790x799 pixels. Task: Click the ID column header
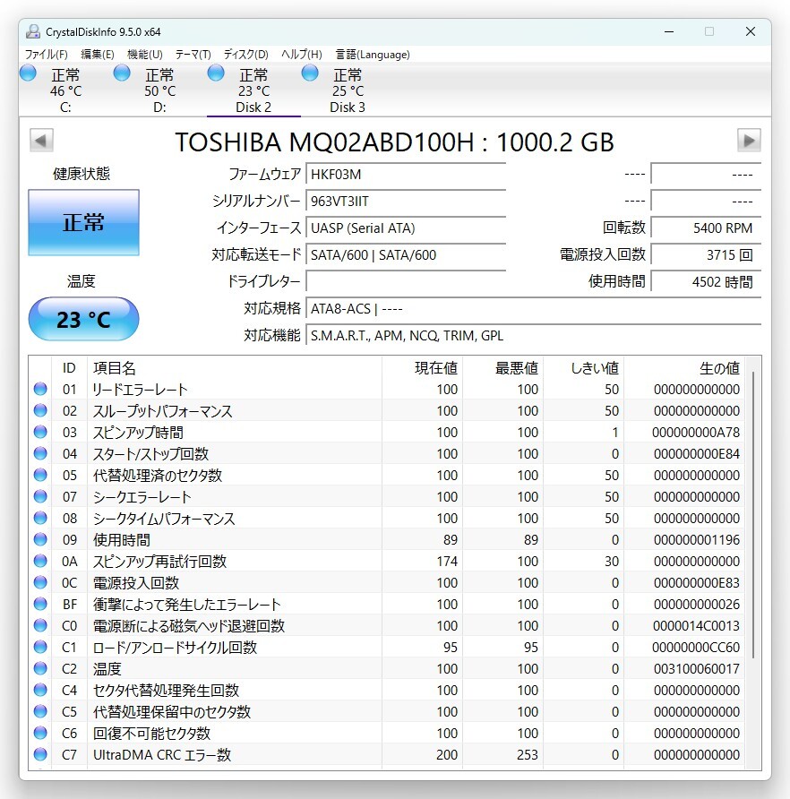69,368
